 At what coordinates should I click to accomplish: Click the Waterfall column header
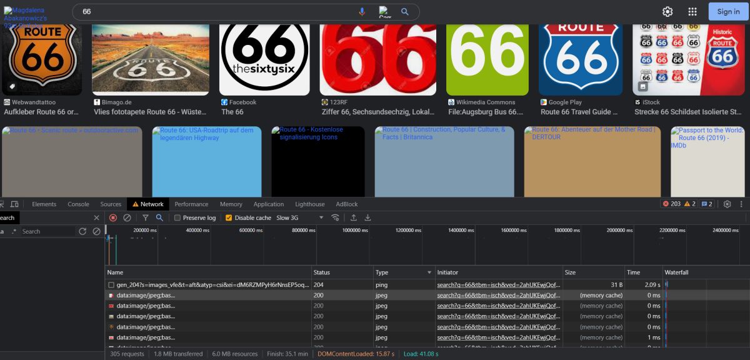click(706, 272)
